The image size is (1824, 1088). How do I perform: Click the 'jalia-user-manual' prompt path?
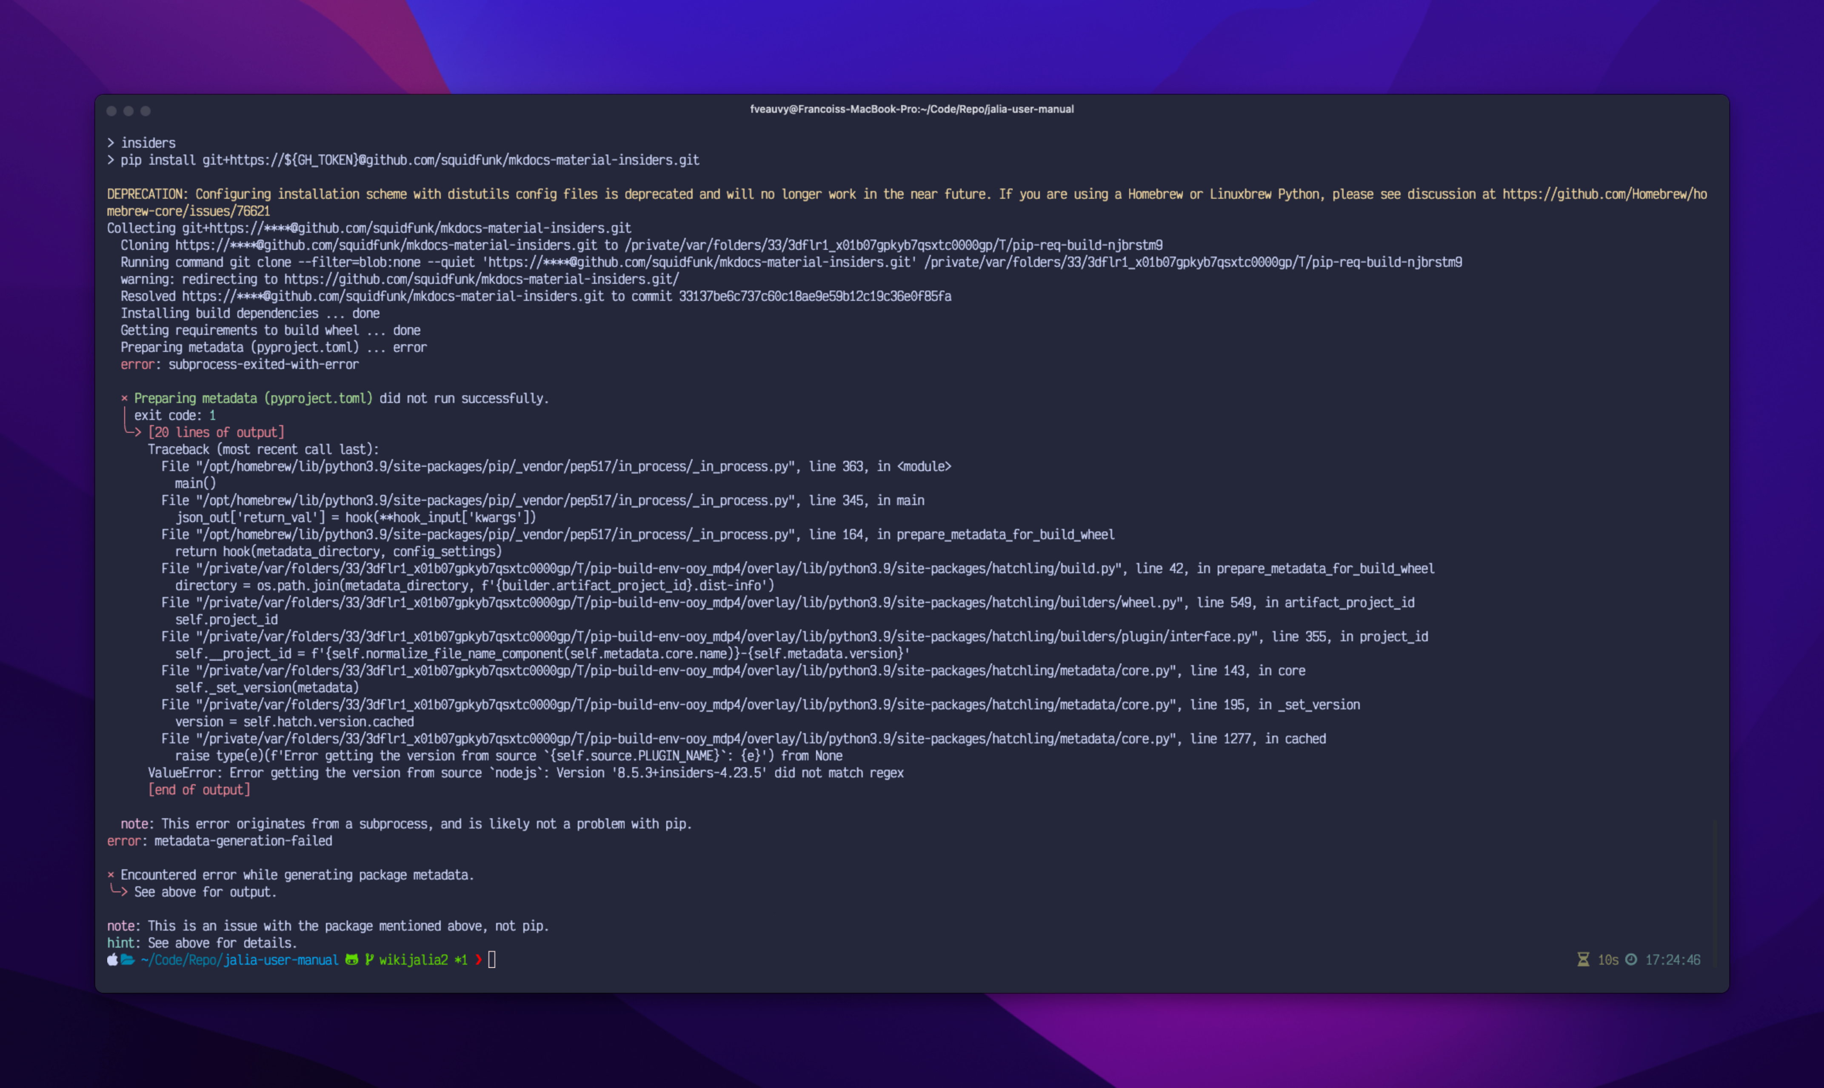[x=281, y=959]
